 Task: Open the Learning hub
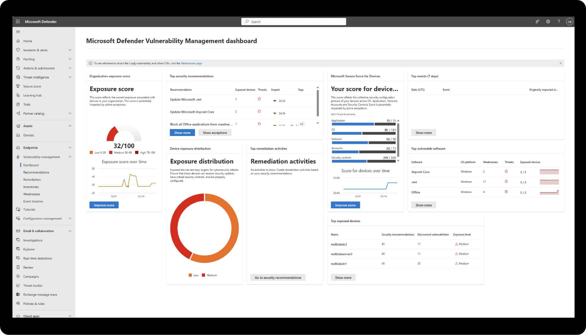pos(33,95)
